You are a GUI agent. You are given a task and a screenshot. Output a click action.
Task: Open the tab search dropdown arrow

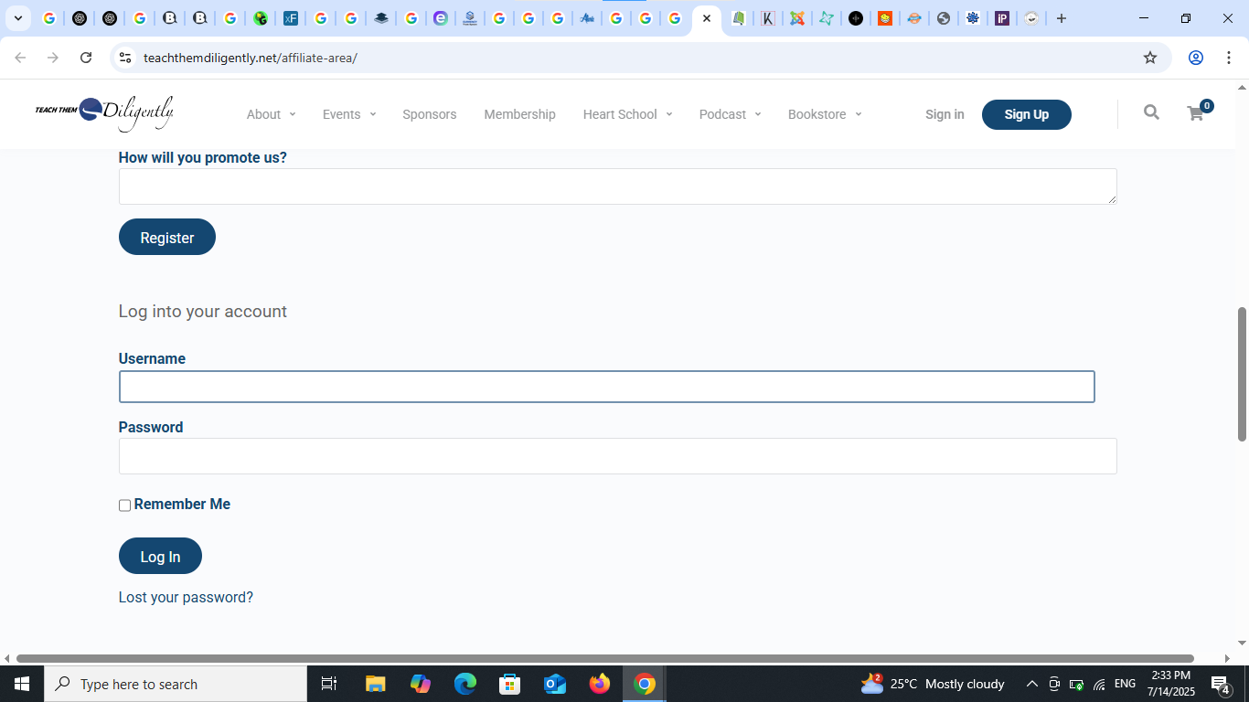click(17, 18)
